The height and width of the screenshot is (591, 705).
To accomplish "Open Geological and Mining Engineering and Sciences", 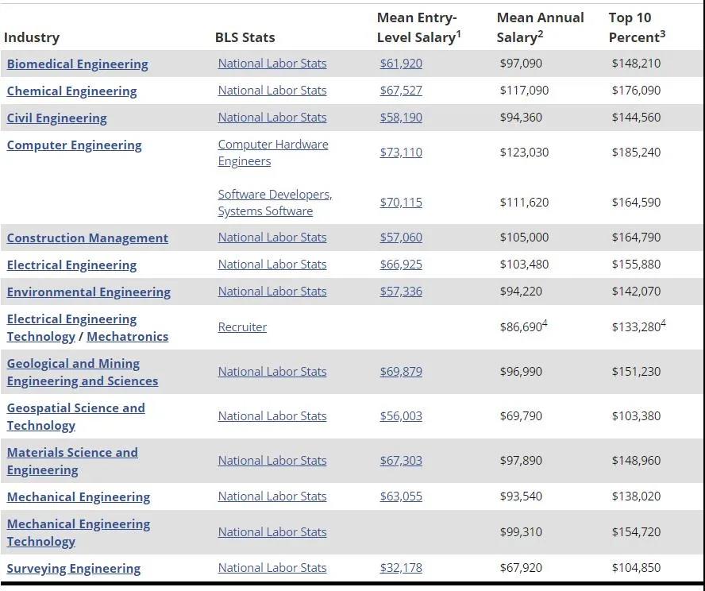I will tap(83, 372).
